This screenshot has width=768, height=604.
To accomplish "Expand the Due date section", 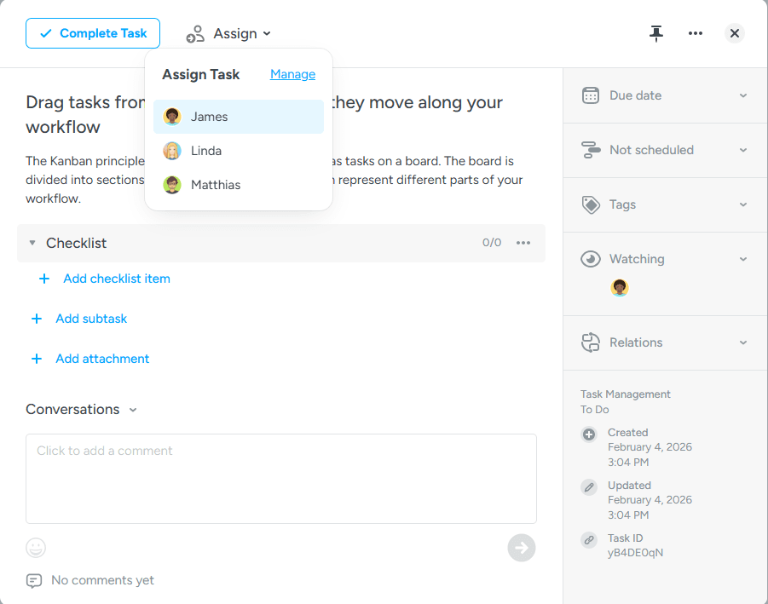I will (x=665, y=95).
